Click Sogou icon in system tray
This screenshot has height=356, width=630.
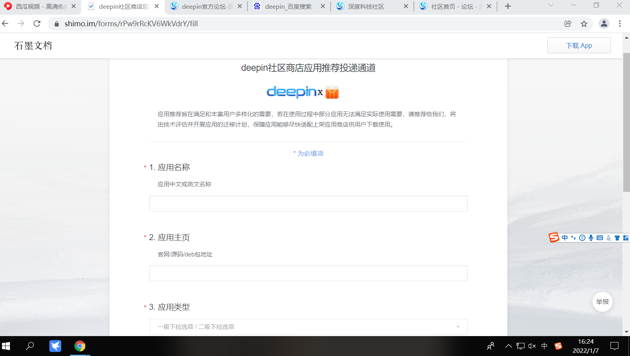558,346
